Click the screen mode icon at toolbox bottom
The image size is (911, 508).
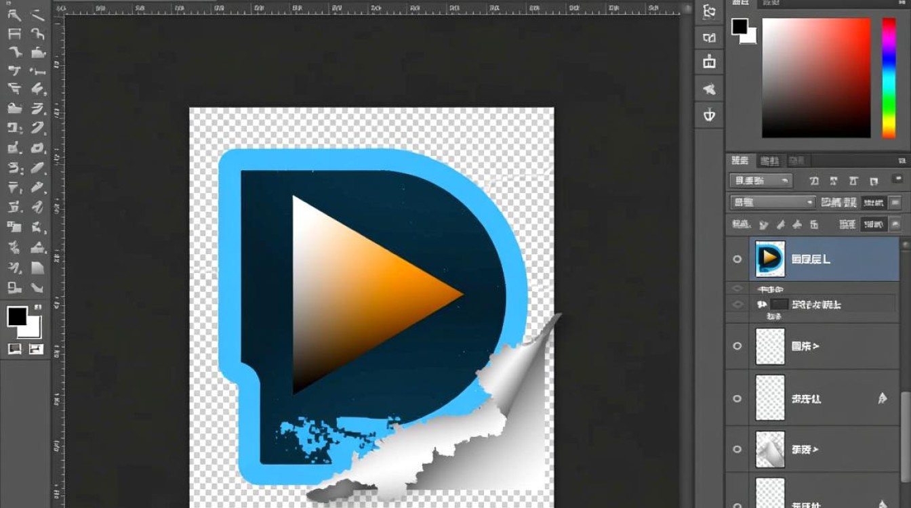[x=36, y=349]
